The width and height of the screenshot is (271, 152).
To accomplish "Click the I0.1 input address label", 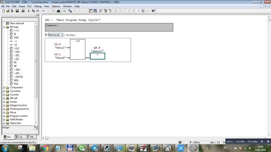I will [58, 54].
